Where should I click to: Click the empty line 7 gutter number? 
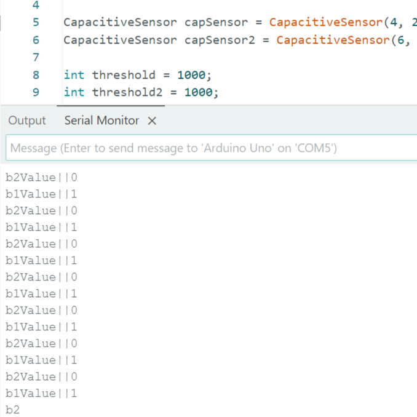(35, 57)
